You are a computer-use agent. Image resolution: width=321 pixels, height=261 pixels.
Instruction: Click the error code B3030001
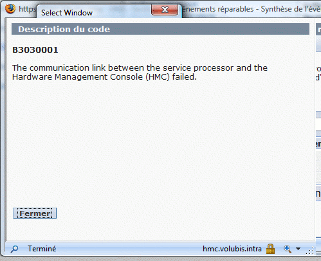(35, 50)
